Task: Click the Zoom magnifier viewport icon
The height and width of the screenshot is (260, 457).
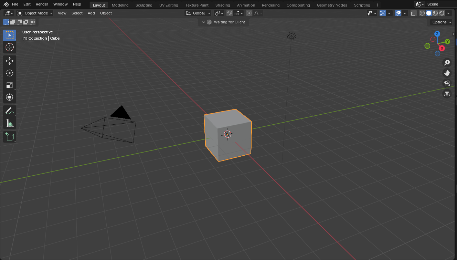Action: [x=447, y=62]
